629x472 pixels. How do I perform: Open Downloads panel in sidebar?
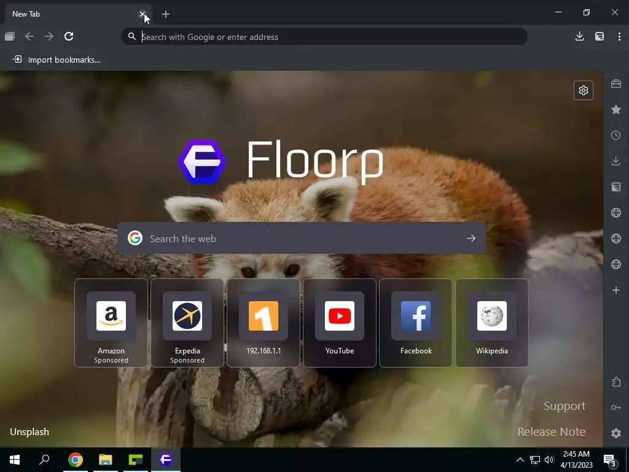616,161
